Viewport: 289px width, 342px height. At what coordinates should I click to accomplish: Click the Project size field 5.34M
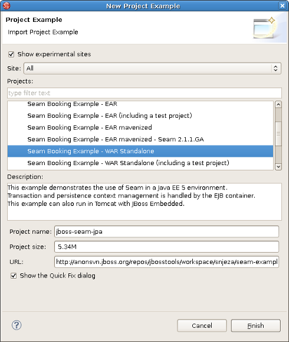click(x=166, y=247)
